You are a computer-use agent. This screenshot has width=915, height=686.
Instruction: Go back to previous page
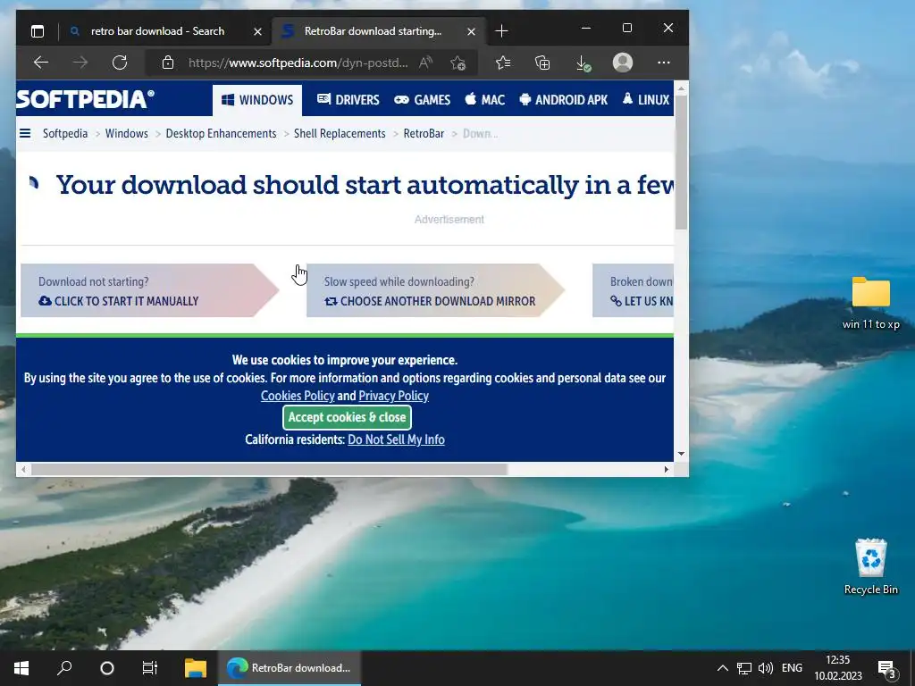(x=41, y=63)
